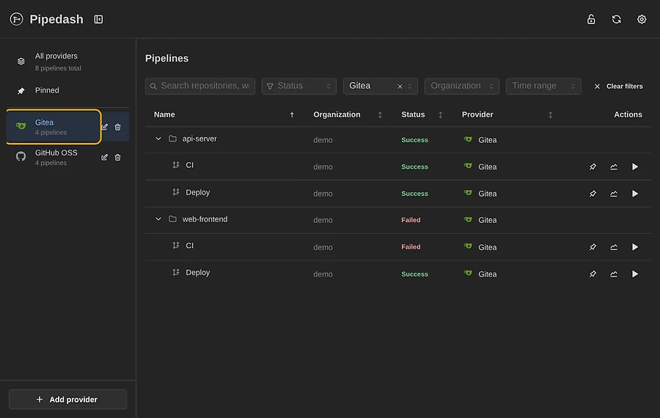This screenshot has height=418, width=660.
Task: View metrics for web-frontend CI
Action: click(x=614, y=247)
